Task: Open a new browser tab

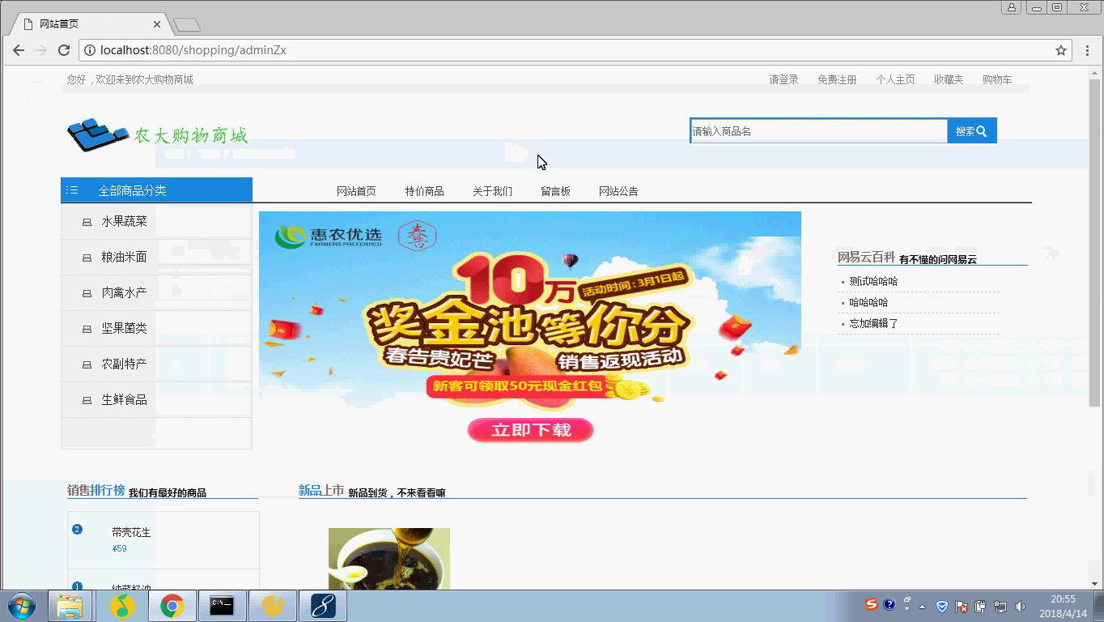Action: [x=187, y=25]
